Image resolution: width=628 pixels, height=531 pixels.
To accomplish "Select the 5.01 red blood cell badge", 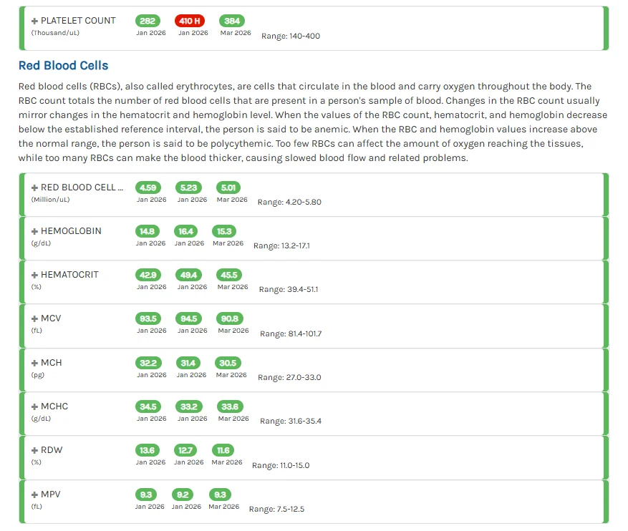I will [228, 187].
